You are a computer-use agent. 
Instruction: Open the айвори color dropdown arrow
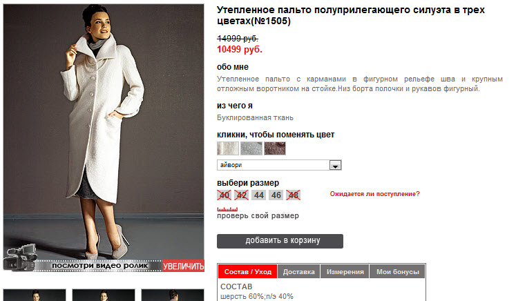click(x=335, y=165)
